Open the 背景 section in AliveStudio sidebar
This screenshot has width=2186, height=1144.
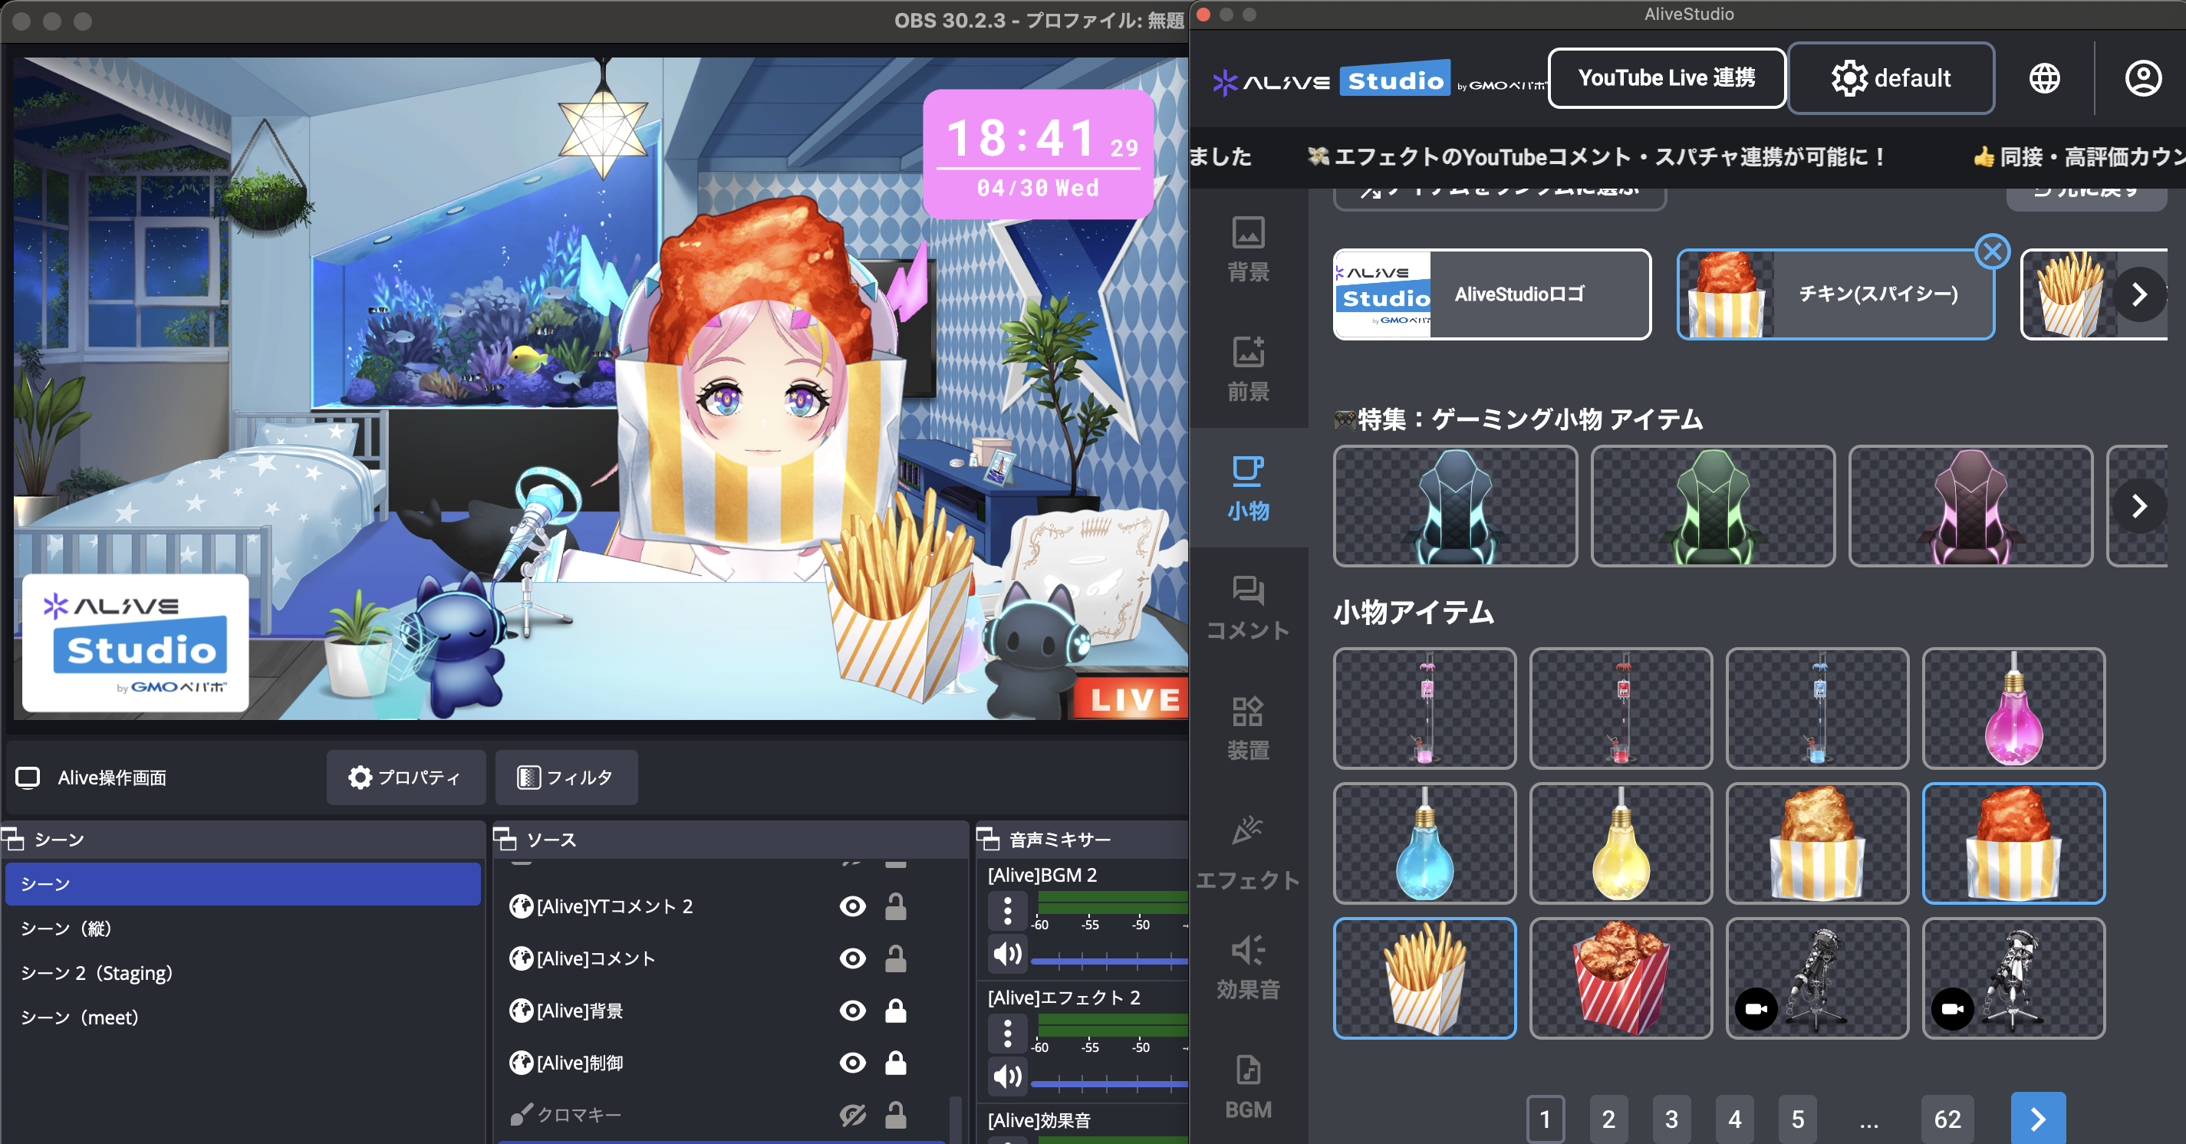[x=1247, y=249]
